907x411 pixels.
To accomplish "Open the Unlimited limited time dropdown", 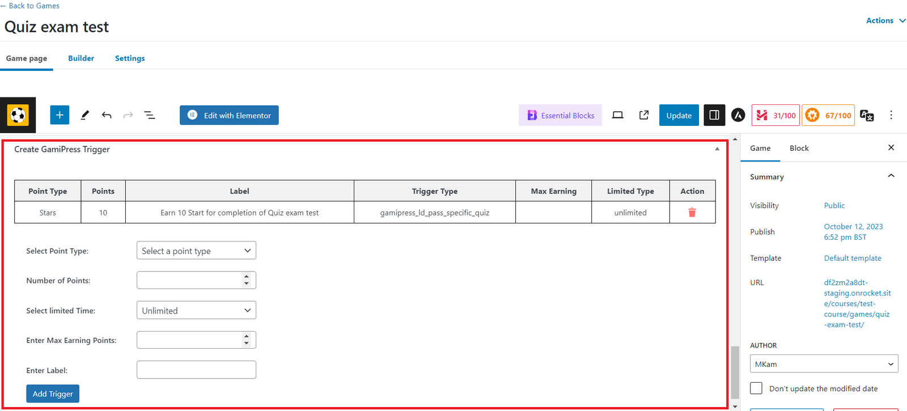I will (196, 310).
